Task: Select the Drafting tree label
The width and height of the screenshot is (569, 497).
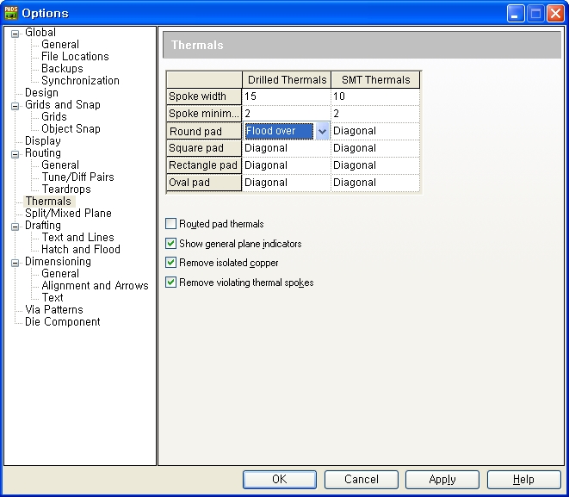Action: (43, 225)
